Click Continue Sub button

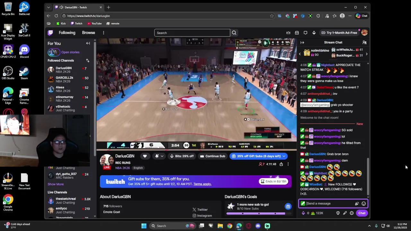click(212, 156)
